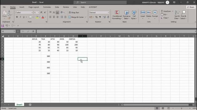Increase font size icon
The image size is (197, 110).
(x=41, y=13)
